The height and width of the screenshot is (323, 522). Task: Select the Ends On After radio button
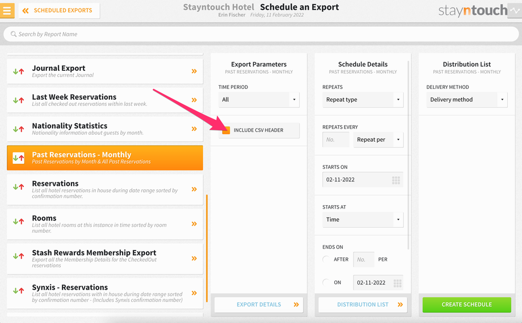[x=326, y=259]
